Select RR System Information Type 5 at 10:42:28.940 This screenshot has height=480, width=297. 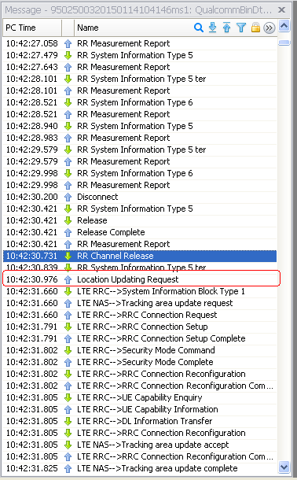(140, 126)
